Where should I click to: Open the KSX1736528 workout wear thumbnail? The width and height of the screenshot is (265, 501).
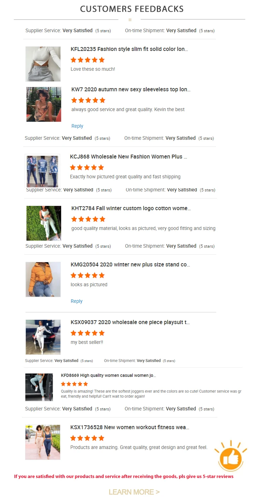tap(43, 442)
